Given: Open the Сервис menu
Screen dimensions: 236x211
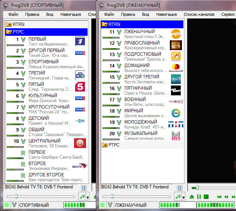Looking at the screenshot, I should [x=228, y=14].
